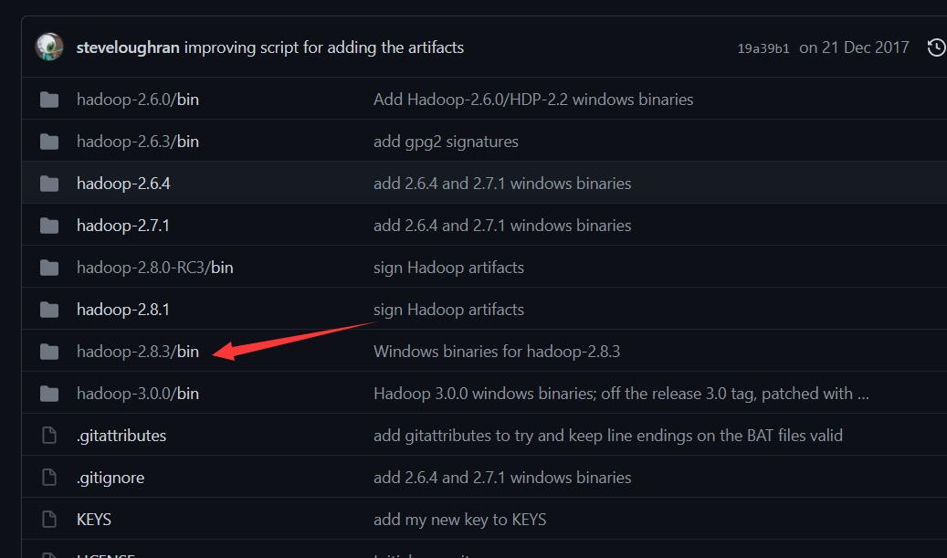The width and height of the screenshot is (947, 558).
Task: Click folder icon beside hadoop-2.6.4
Action: click(49, 184)
